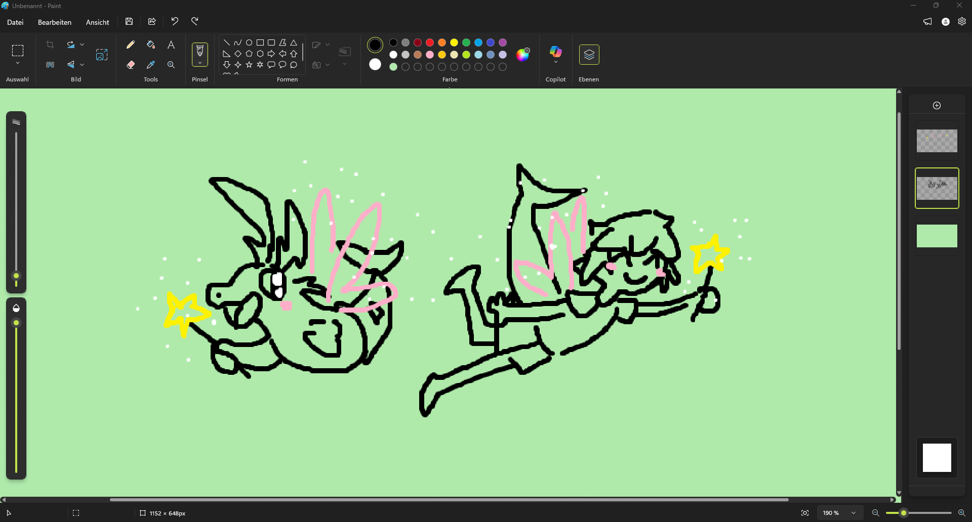This screenshot has height=522, width=972.
Task: Choose the Text tool
Action: point(171,45)
